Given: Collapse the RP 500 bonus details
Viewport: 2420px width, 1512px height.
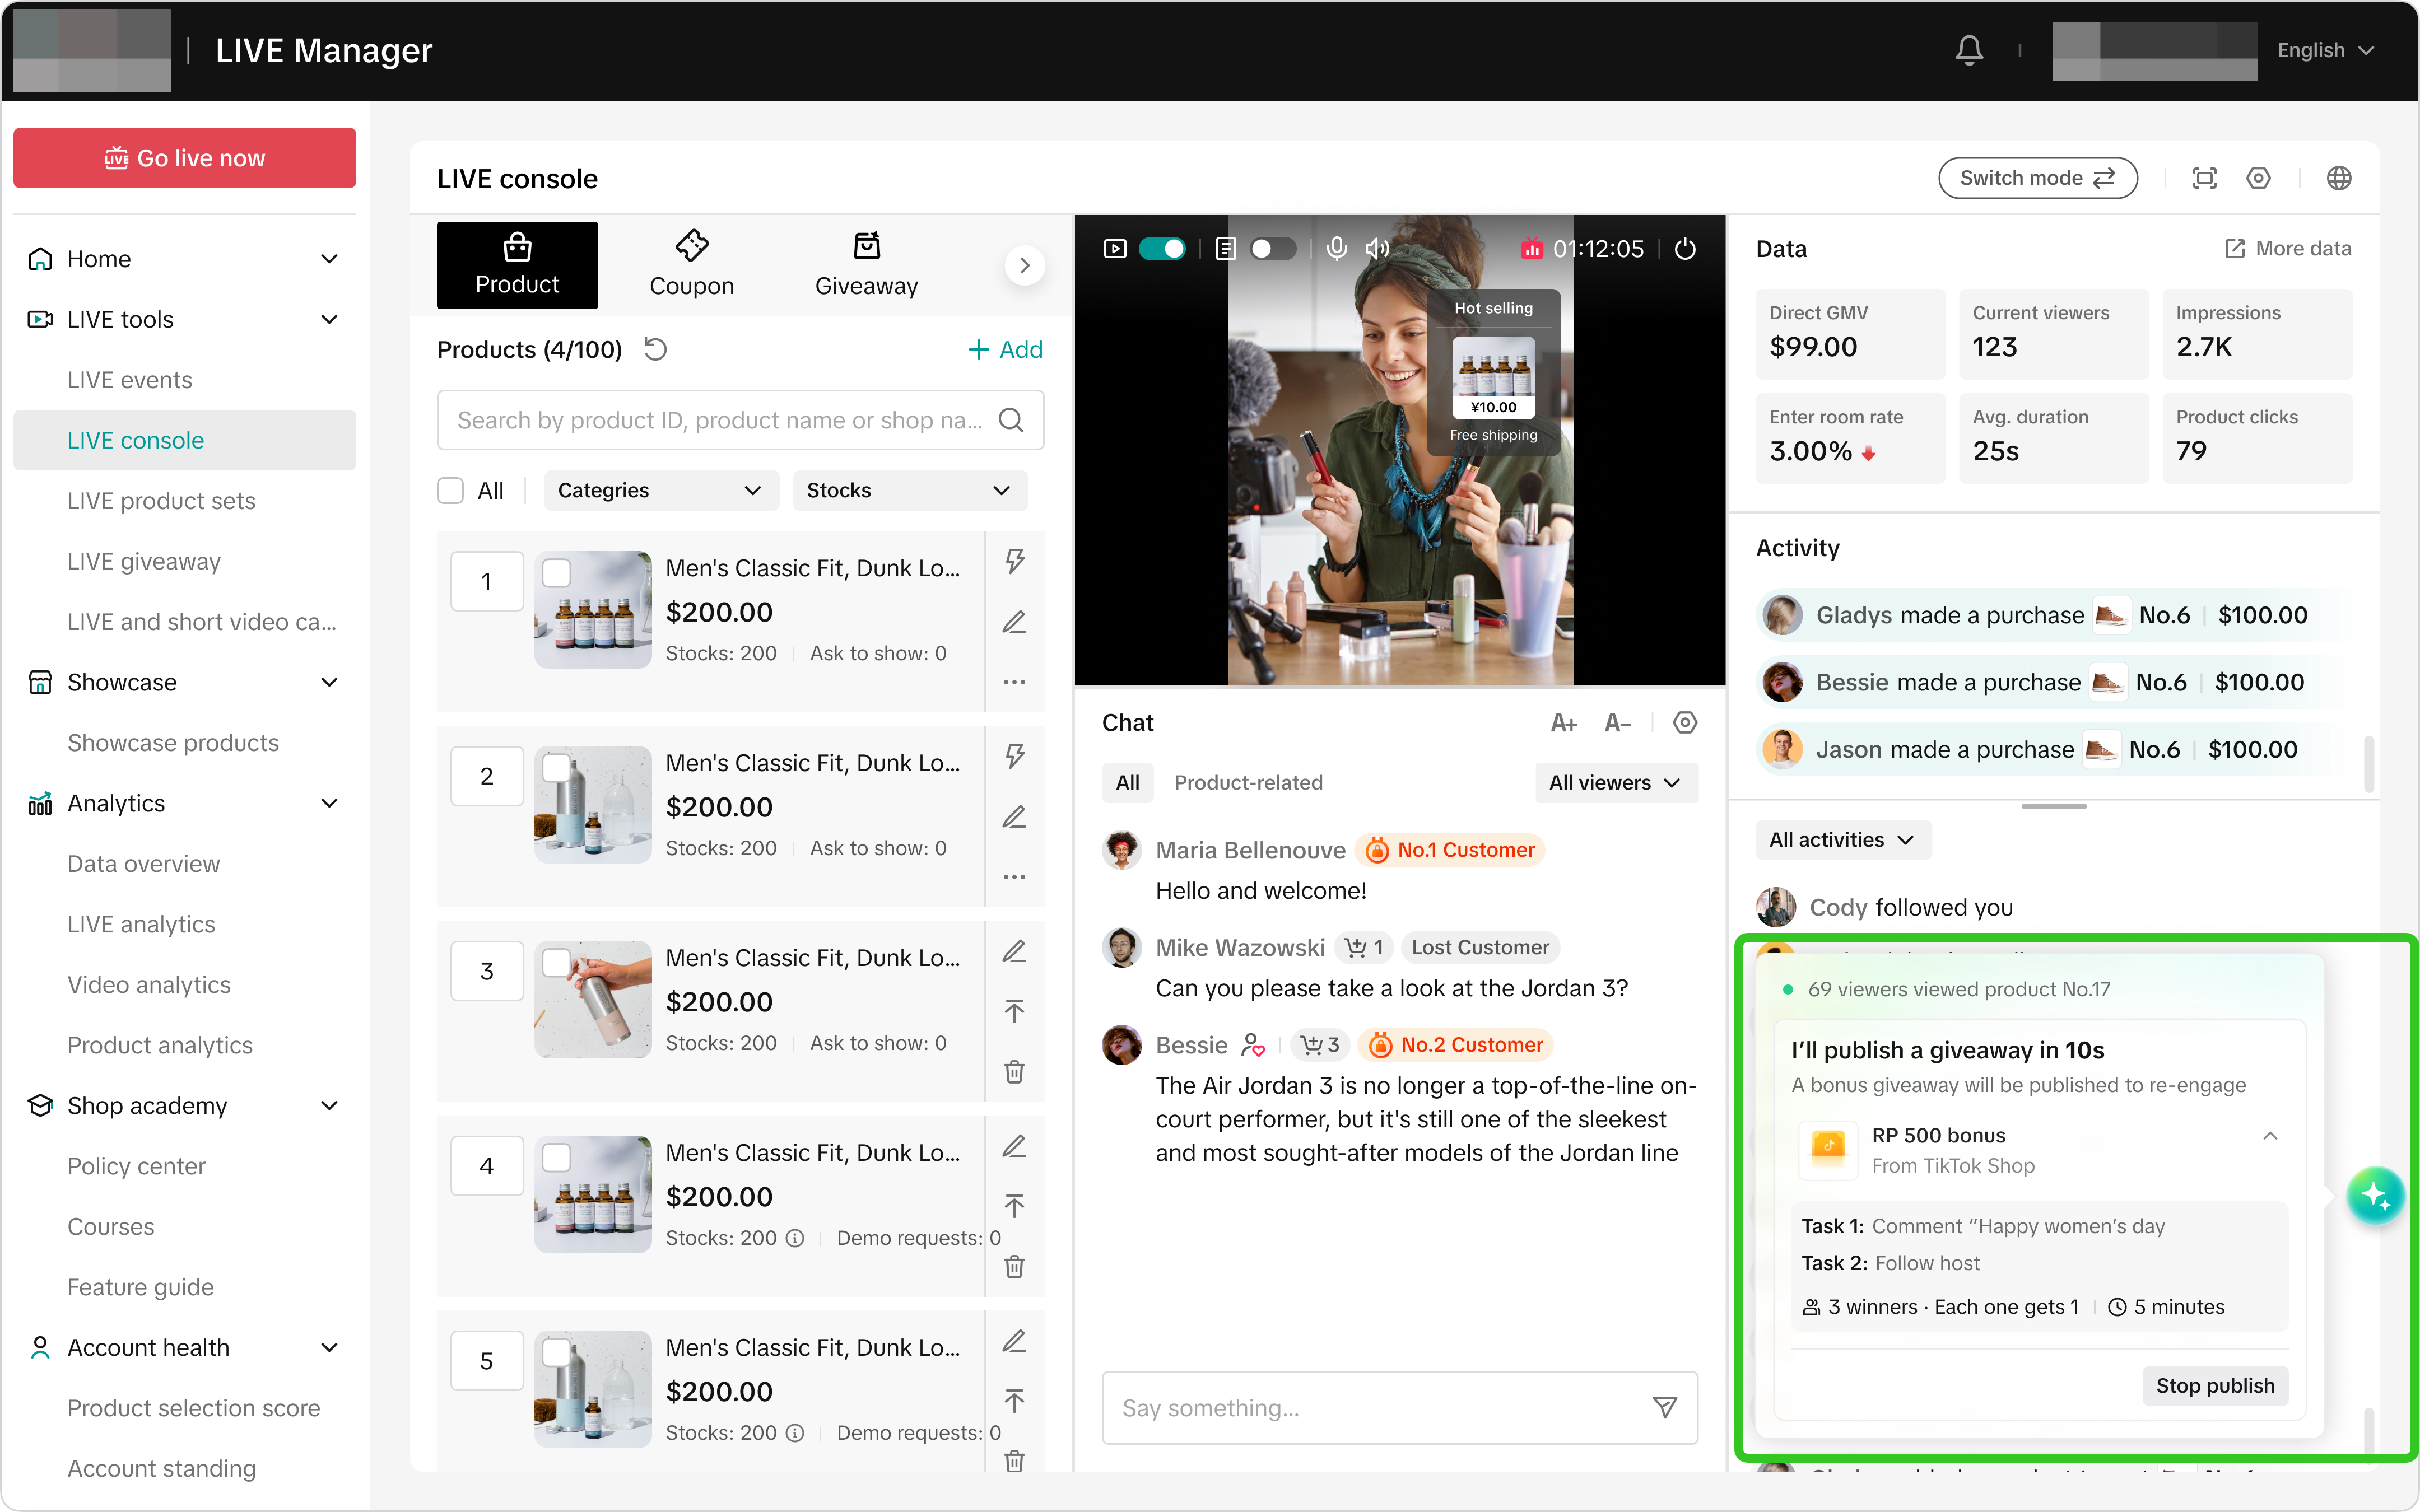Looking at the screenshot, I should 2270,1136.
